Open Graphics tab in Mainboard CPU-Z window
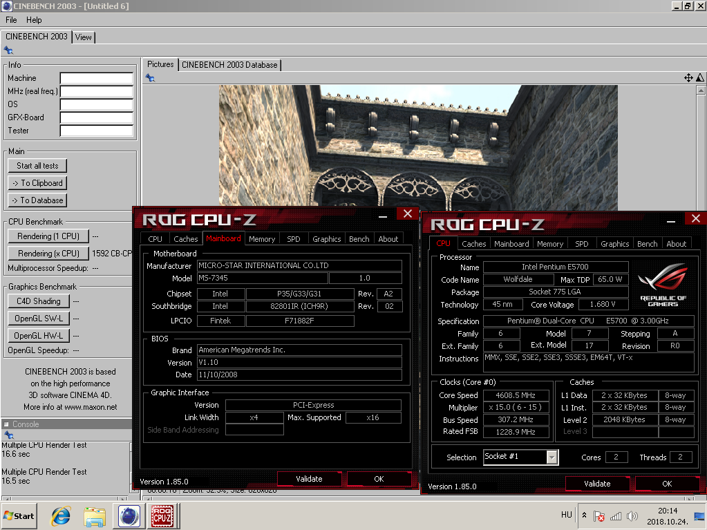 click(327, 239)
